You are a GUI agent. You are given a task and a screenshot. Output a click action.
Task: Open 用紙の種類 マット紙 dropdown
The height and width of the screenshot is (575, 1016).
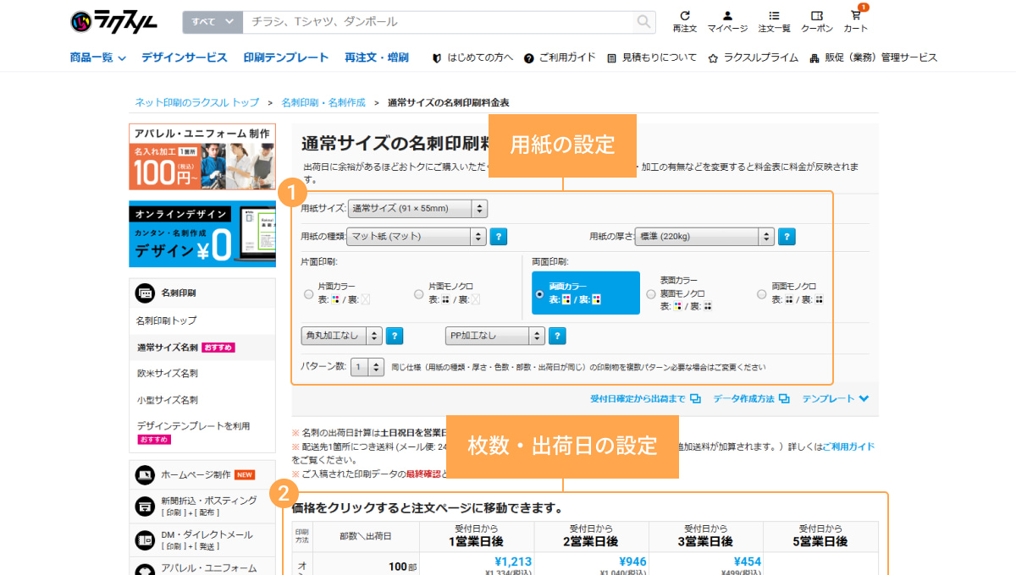[x=417, y=237]
